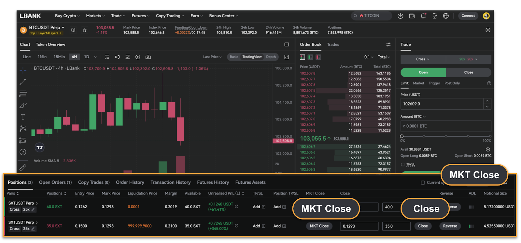Open the Total column dropdown
Image resolution: width=521 pixels, height=243 pixels.
pyautogui.click(x=384, y=57)
